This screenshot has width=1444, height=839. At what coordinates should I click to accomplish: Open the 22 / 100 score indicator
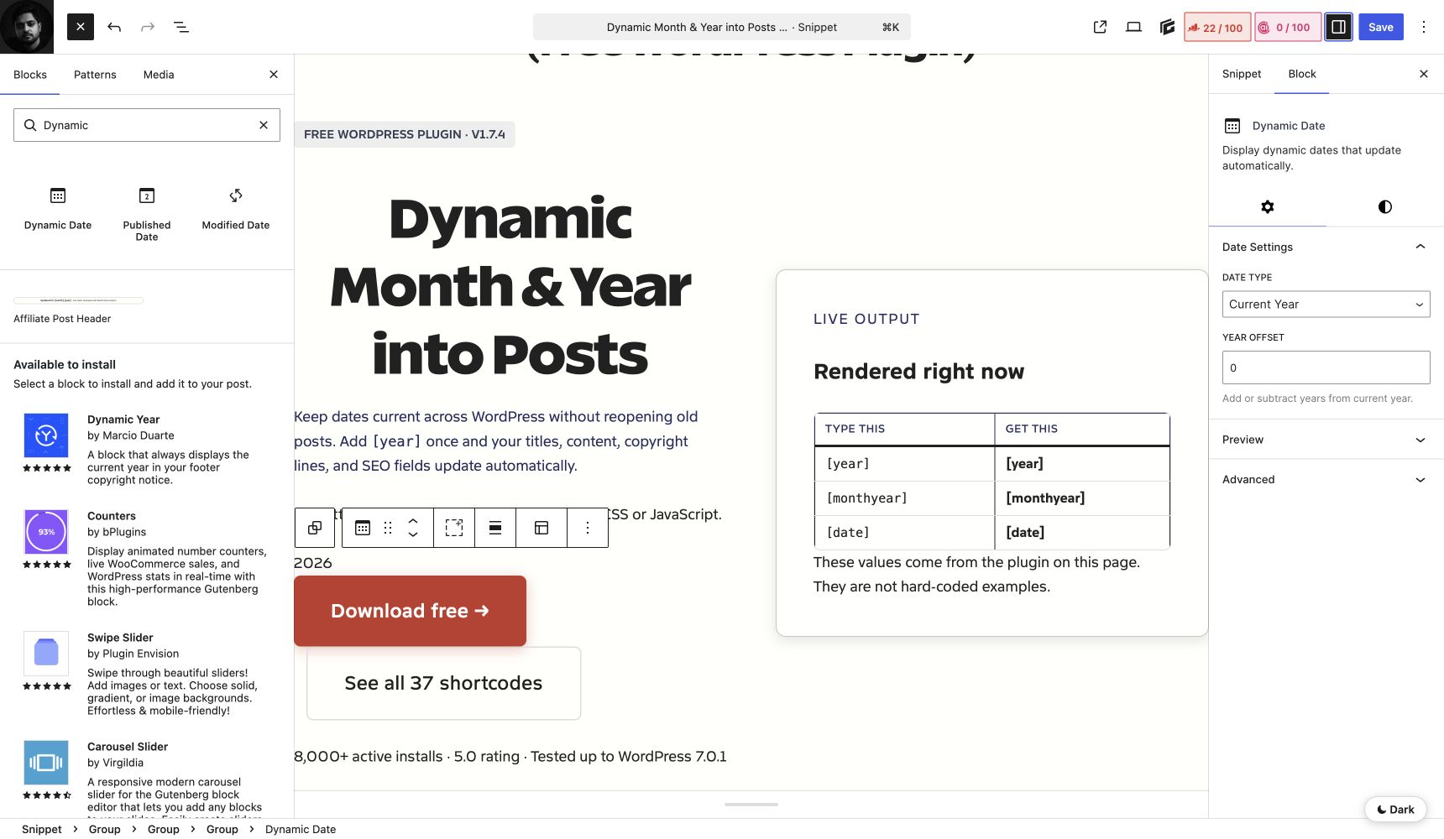click(1217, 27)
